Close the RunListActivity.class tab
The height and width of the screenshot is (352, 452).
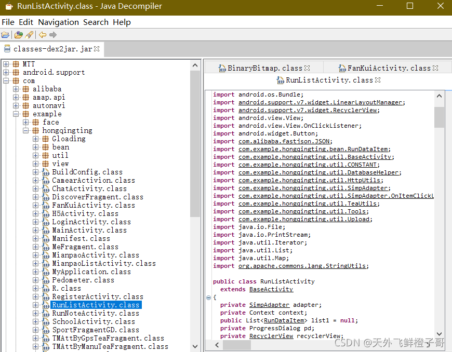378,80
